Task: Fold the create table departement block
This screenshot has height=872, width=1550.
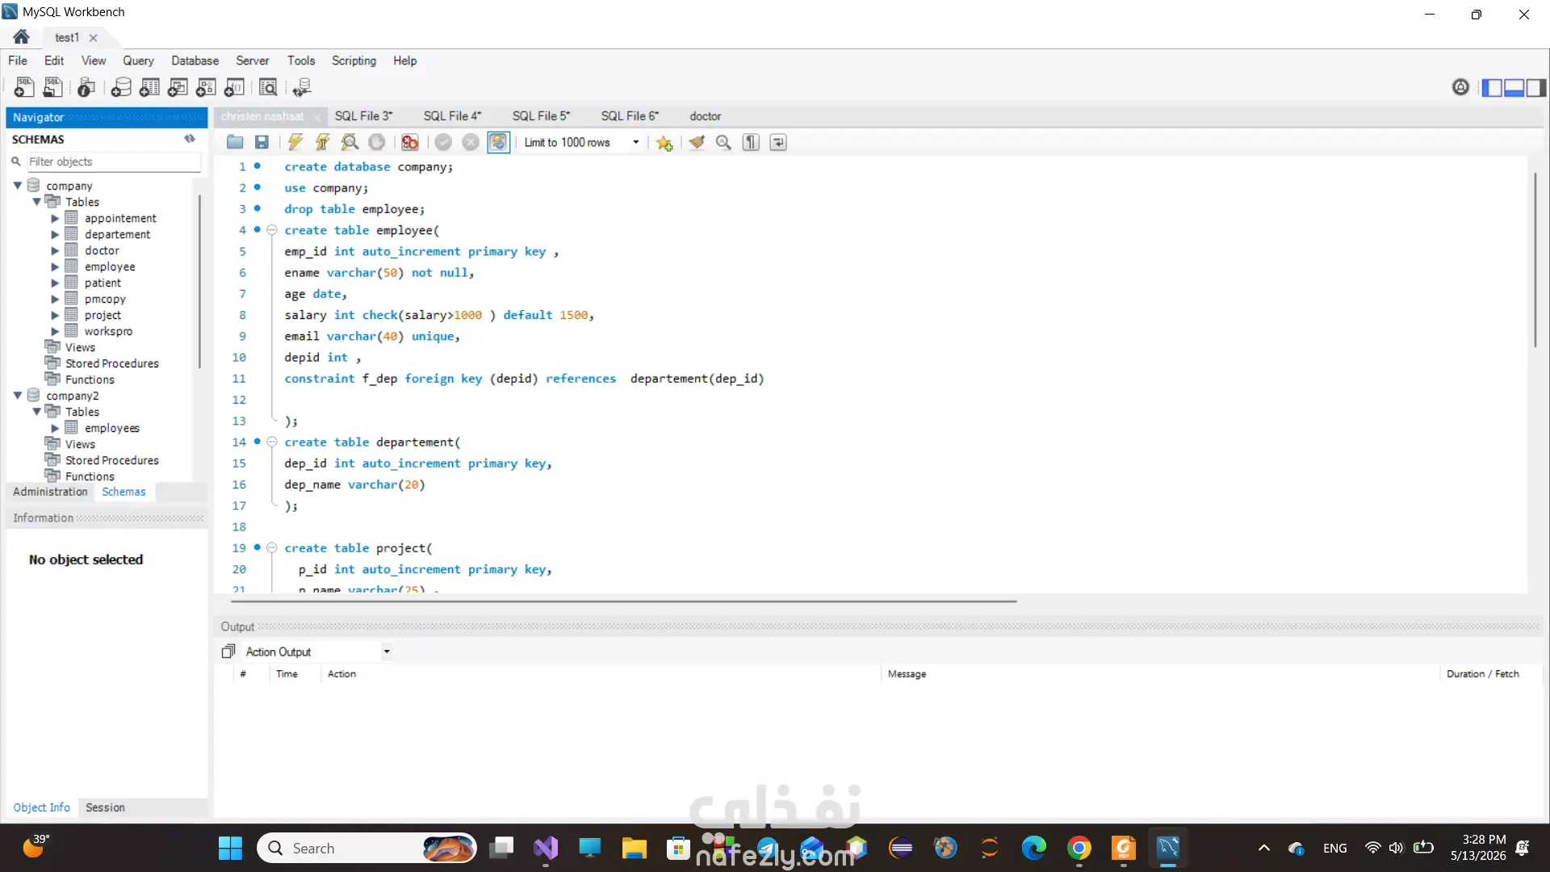Action: (x=272, y=442)
